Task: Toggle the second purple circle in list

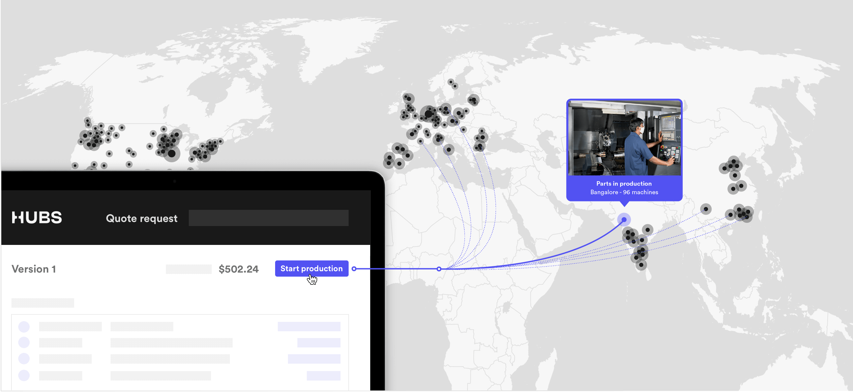Action: 24,342
